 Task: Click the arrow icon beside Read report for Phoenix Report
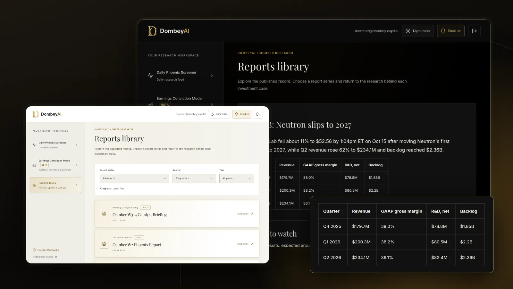coord(252,244)
